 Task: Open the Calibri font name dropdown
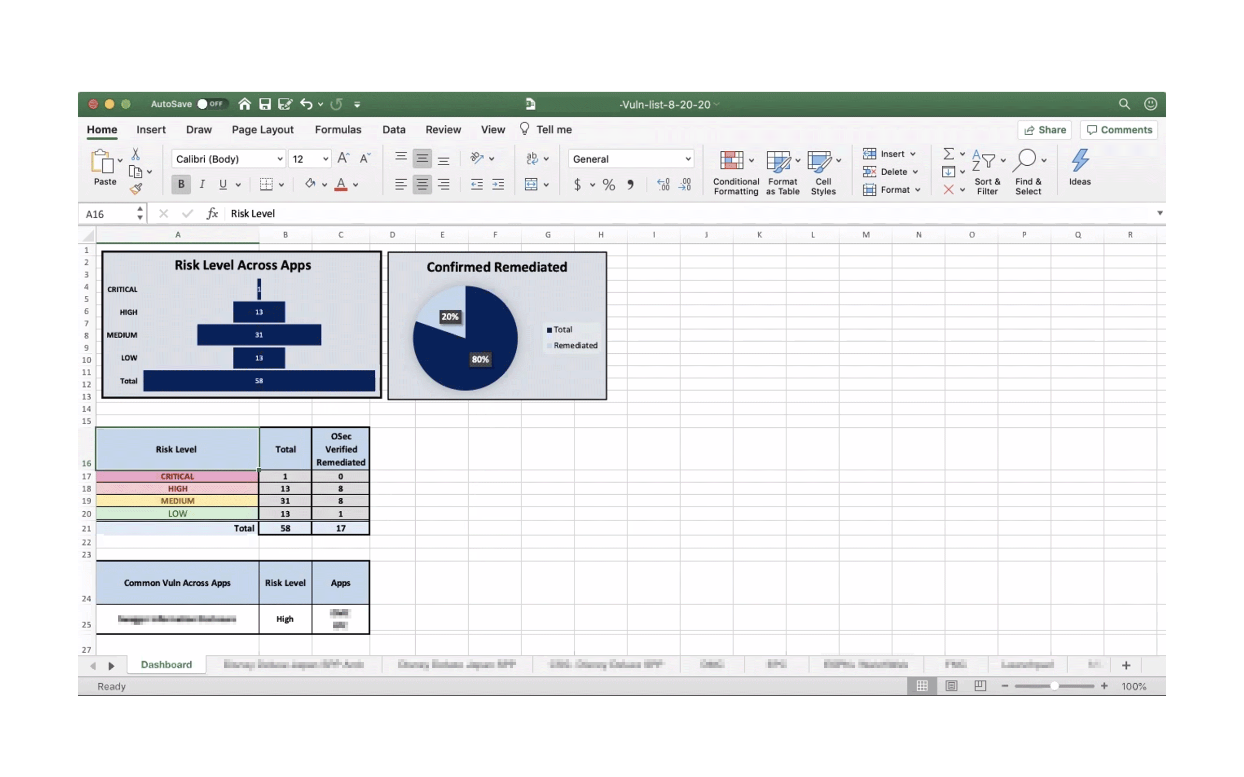pyautogui.click(x=279, y=159)
